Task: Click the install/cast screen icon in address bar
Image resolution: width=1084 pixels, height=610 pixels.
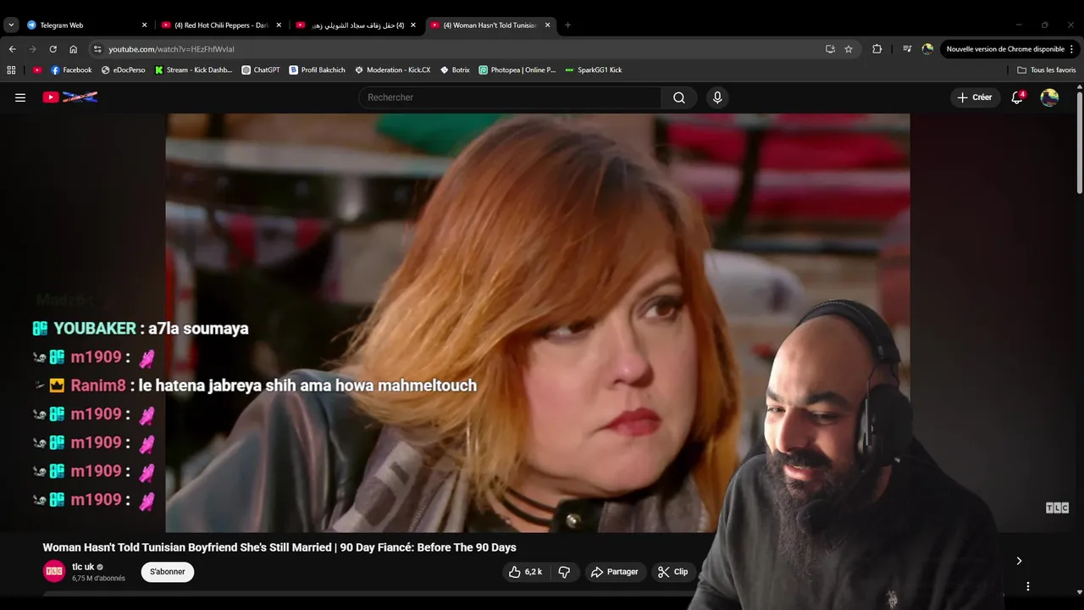Action: click(x=830, y=49)
